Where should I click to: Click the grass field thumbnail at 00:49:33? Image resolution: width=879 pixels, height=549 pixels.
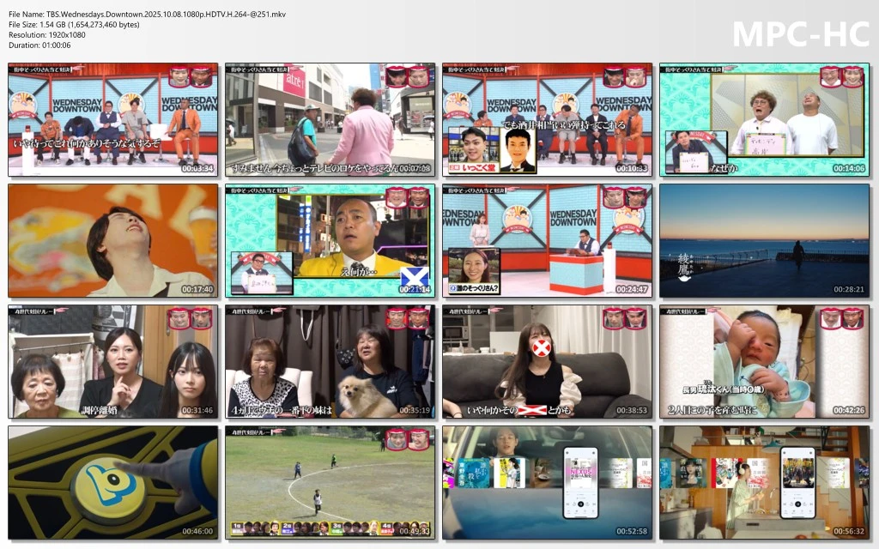(x=330, y=483)
